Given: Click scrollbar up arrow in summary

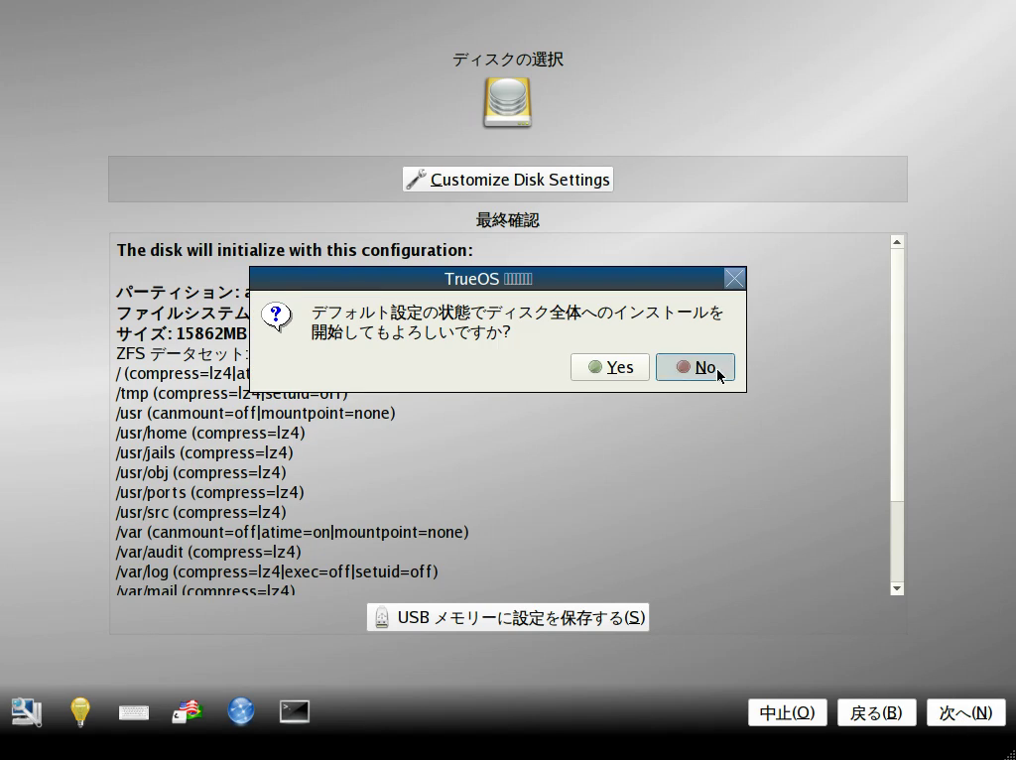Looking at the screenshot, I should 897,242.
